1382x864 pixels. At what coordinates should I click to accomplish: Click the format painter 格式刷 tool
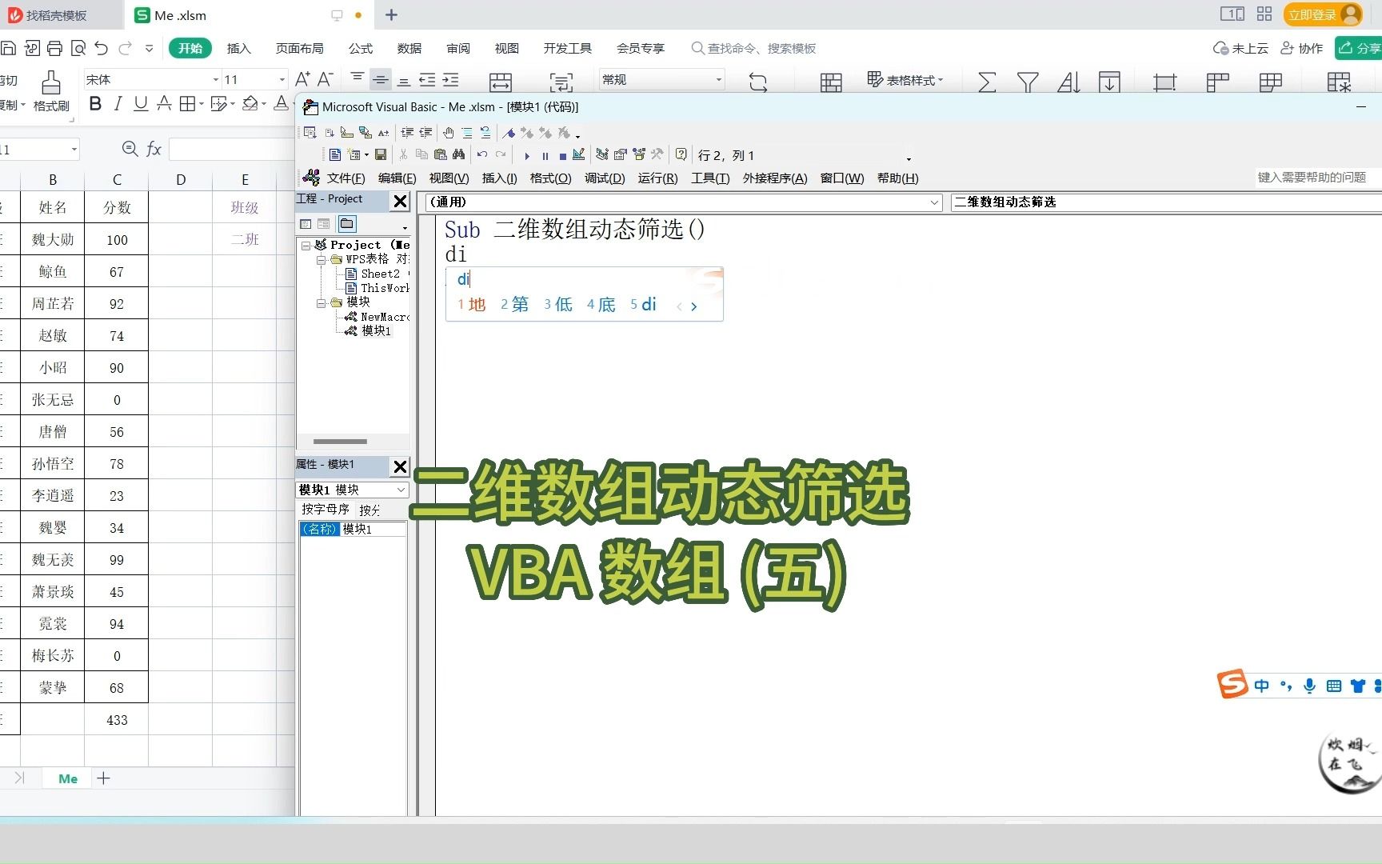click(x=50, y=88)
